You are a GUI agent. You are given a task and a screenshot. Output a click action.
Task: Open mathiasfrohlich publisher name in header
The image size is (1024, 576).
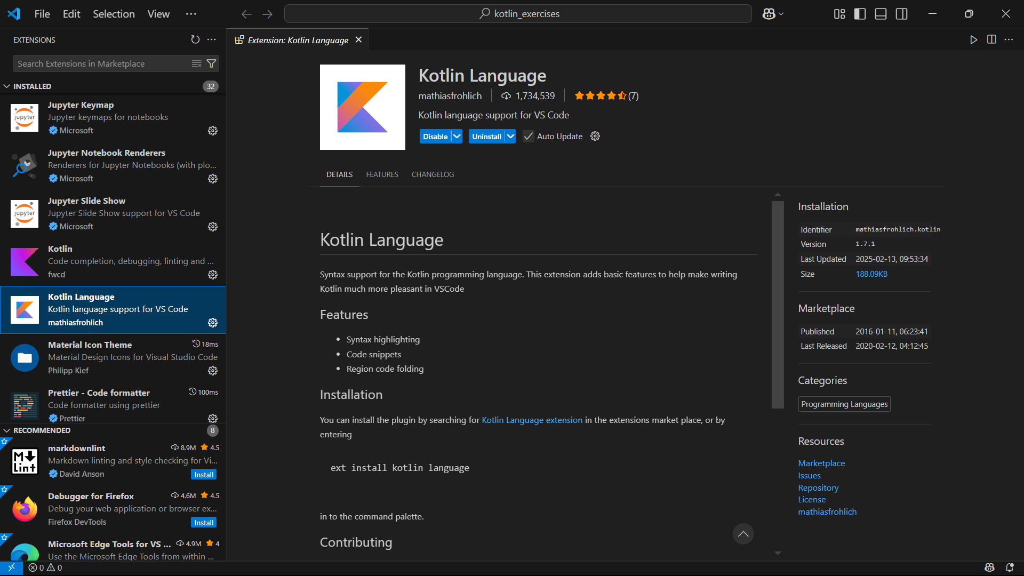coord(450,96)
